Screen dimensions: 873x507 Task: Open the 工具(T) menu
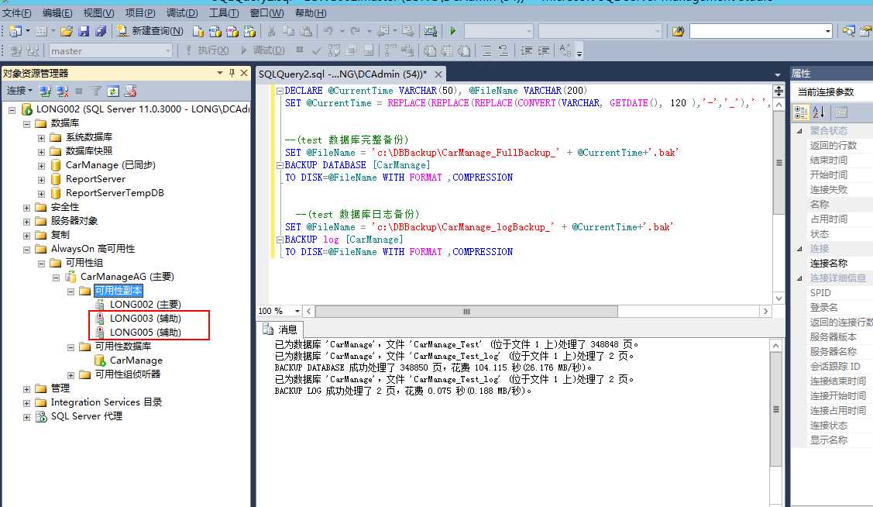[224, 13]
